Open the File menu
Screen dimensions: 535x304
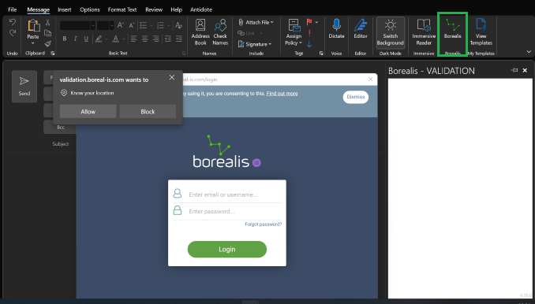[13, 9]
